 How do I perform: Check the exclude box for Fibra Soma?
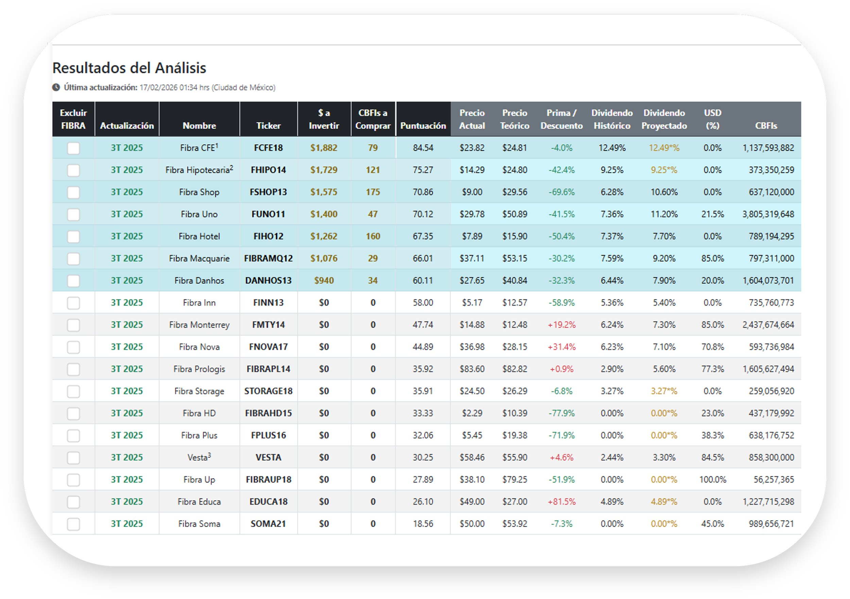[x=73, y=524]
